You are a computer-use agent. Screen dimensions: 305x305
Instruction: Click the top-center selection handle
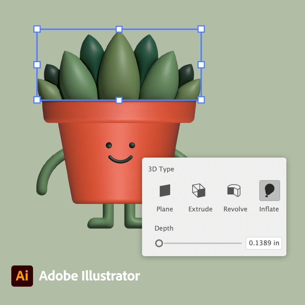(x=119, y=29)
